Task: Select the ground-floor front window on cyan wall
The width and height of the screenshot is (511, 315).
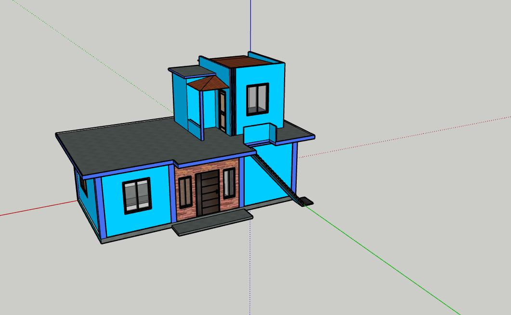Action: 137,195
